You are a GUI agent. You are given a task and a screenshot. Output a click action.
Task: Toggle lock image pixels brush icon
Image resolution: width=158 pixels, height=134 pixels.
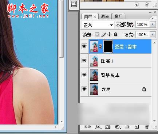pyautogui.click(x=103, y=34)
